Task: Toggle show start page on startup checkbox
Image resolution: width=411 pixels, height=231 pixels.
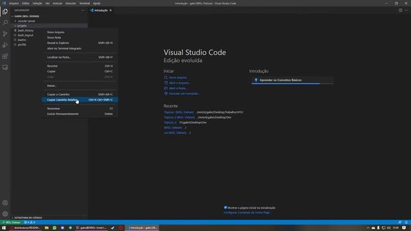Action: coord(225,207)
